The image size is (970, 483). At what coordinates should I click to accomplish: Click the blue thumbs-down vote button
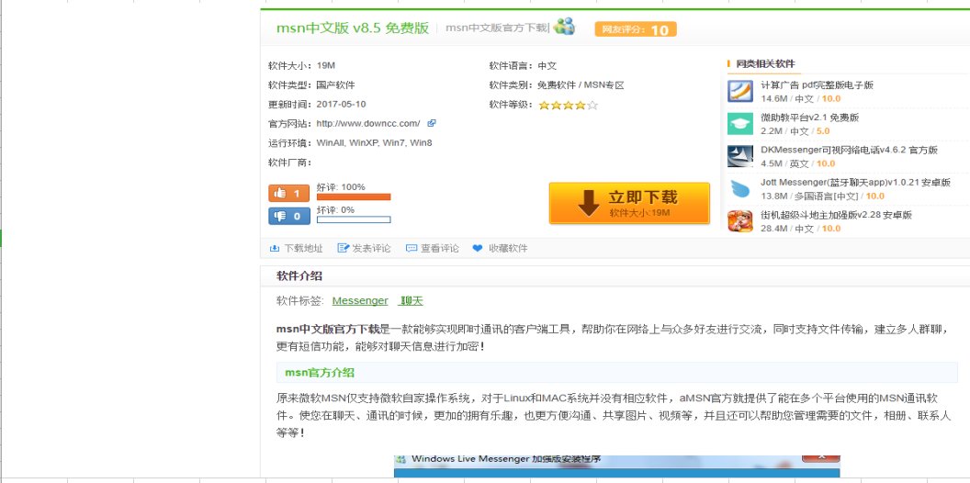289,216
